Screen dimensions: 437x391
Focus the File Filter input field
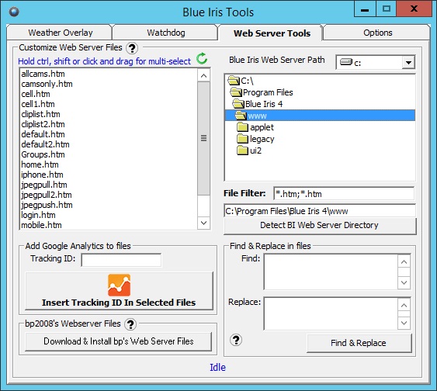coord(344,193)
